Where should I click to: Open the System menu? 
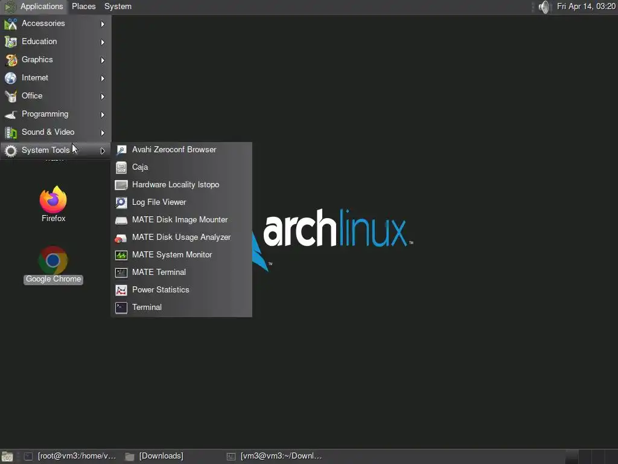pyautogui.click(x=118, y=7)
